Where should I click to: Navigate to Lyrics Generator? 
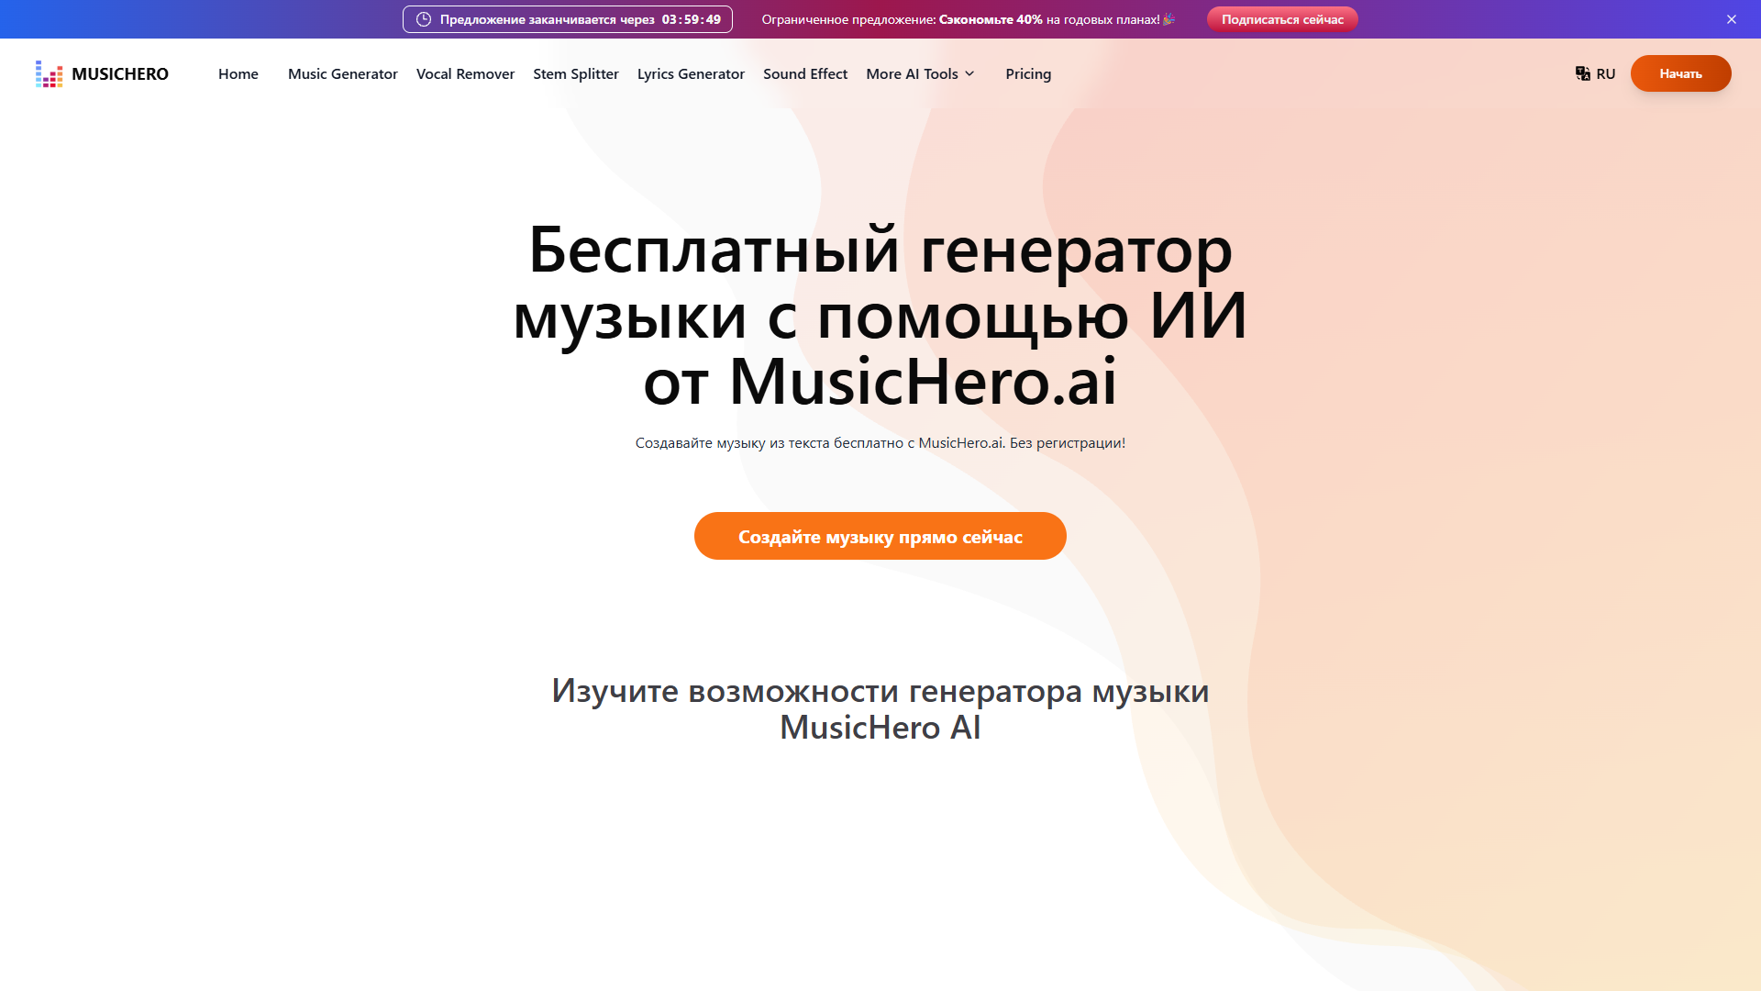click(x=691, y=73)
